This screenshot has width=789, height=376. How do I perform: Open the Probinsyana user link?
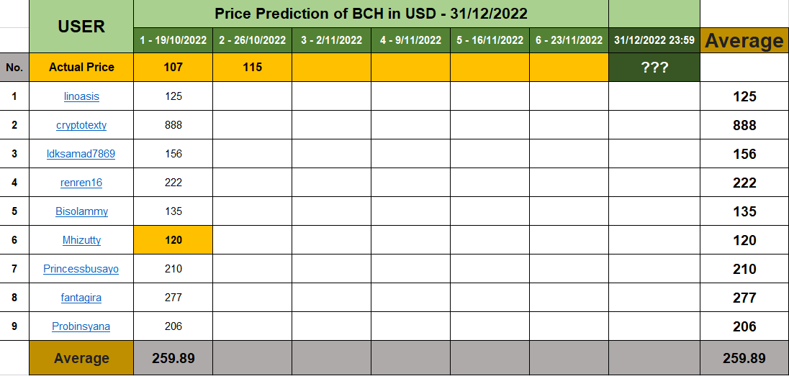81,326
